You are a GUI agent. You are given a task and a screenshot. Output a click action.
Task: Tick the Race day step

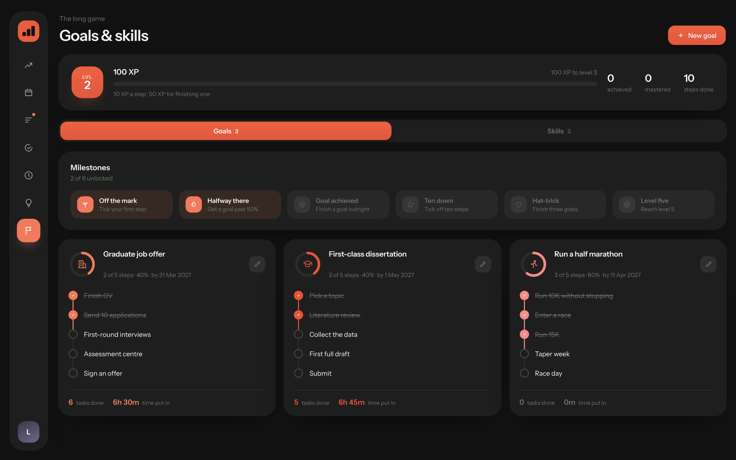(524, 373)
